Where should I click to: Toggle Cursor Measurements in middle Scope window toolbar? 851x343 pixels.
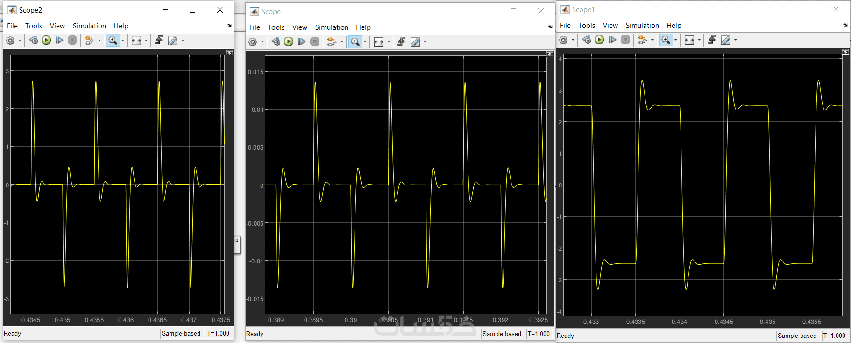415,42
